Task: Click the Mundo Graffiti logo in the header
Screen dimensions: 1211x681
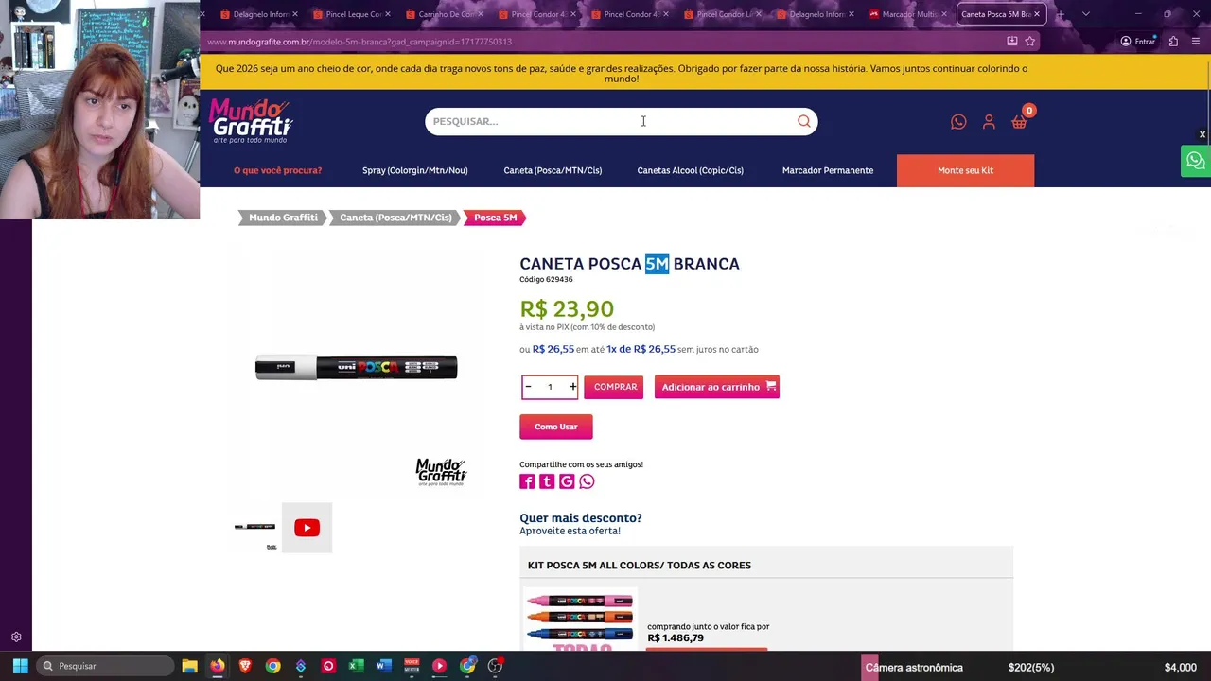Action: tap(251, 121)
